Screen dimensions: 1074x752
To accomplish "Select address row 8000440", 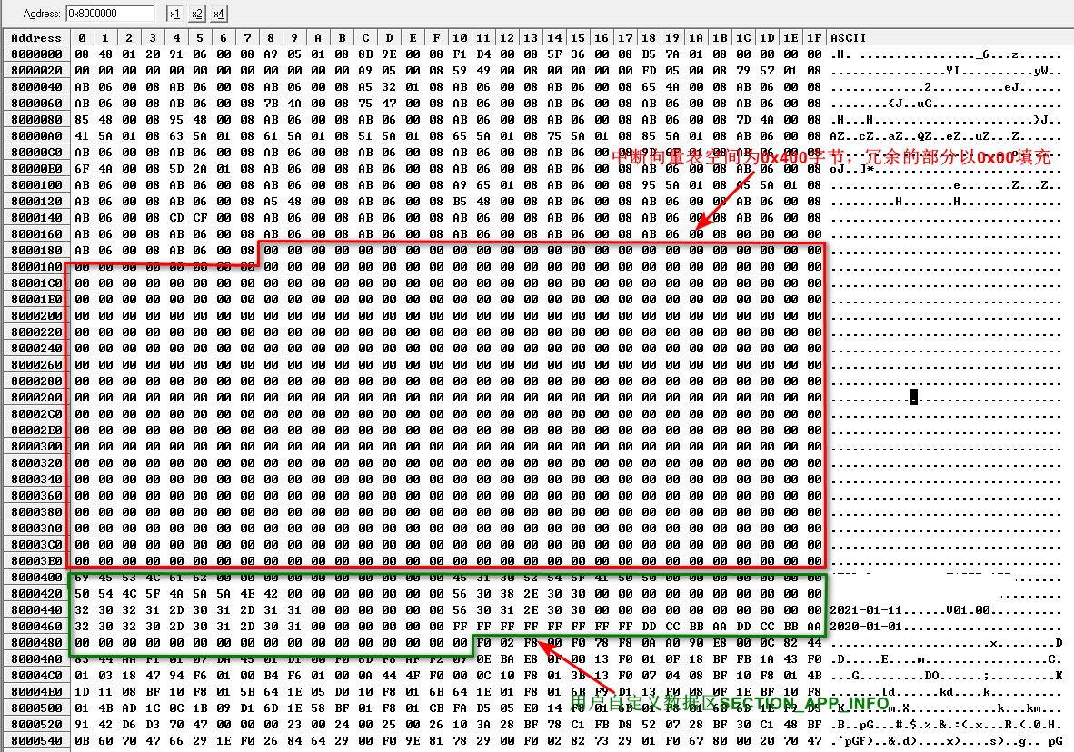I will (36, 610).
